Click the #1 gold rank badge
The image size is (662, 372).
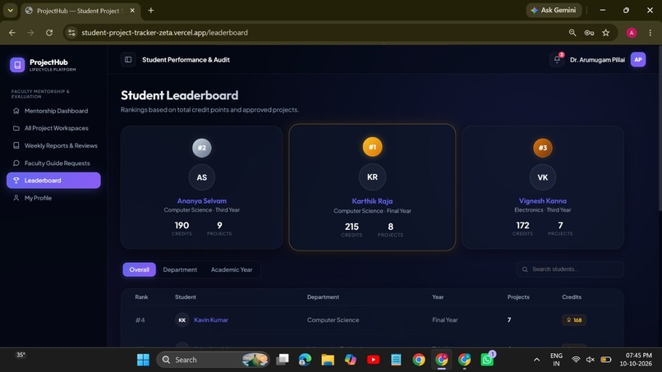click(x=372, y=147)
